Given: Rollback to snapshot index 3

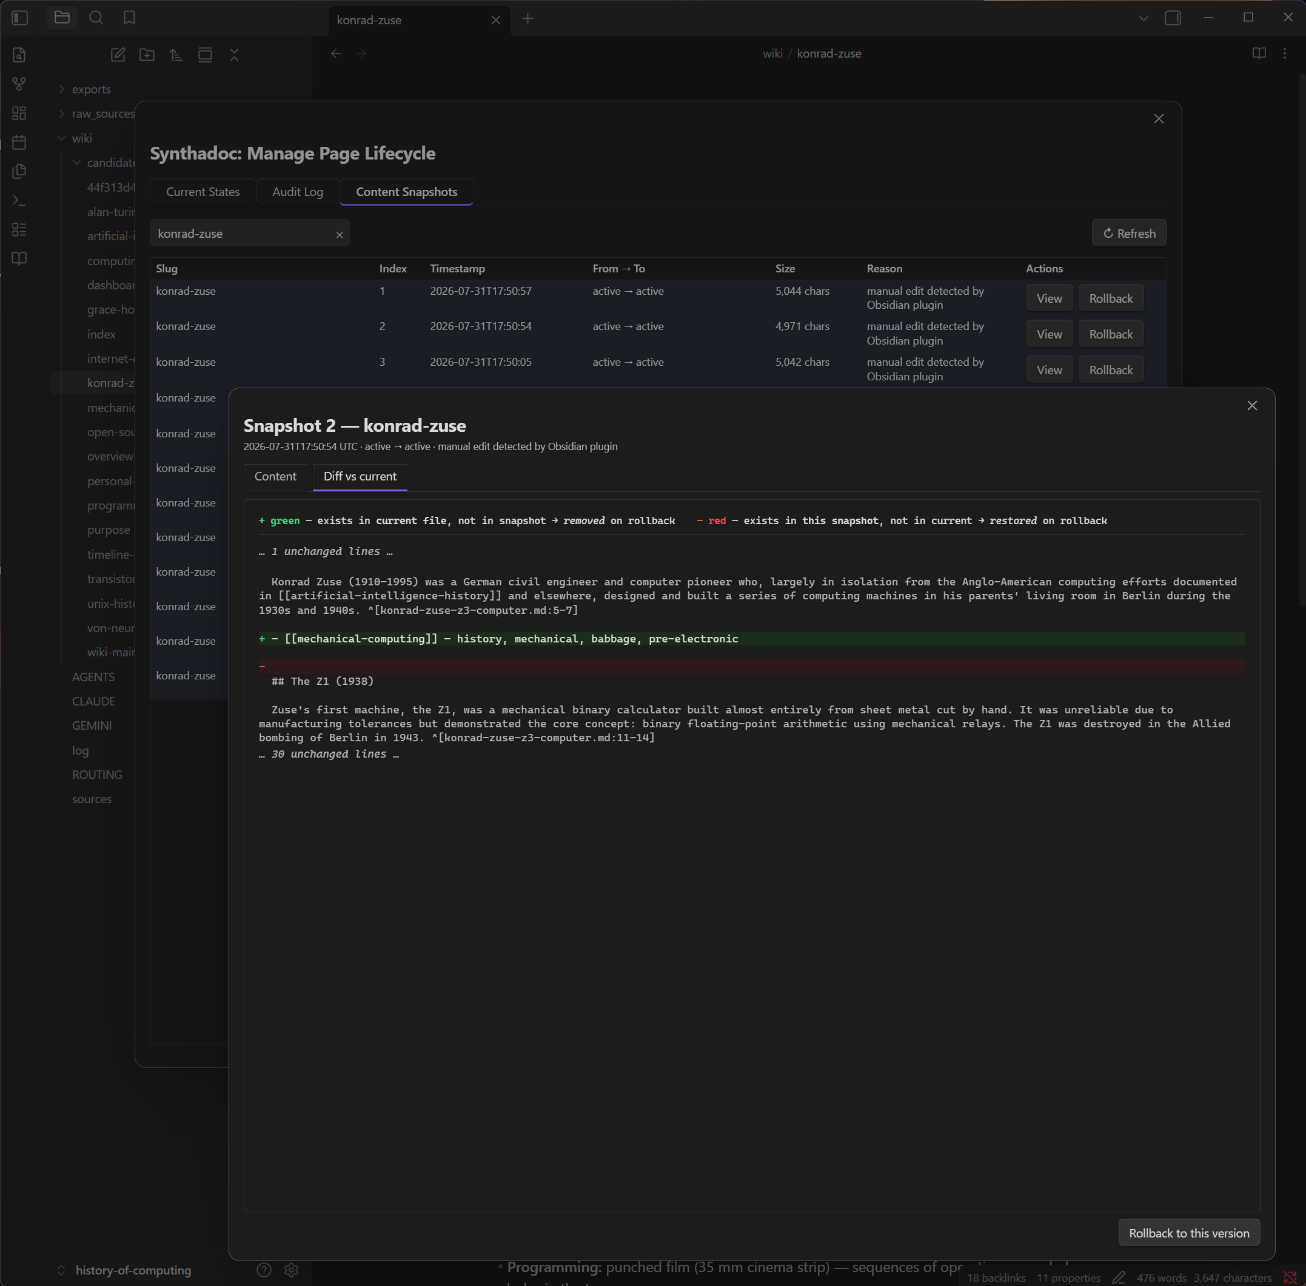Looking at the screenshot, I should coord(1111,369).
